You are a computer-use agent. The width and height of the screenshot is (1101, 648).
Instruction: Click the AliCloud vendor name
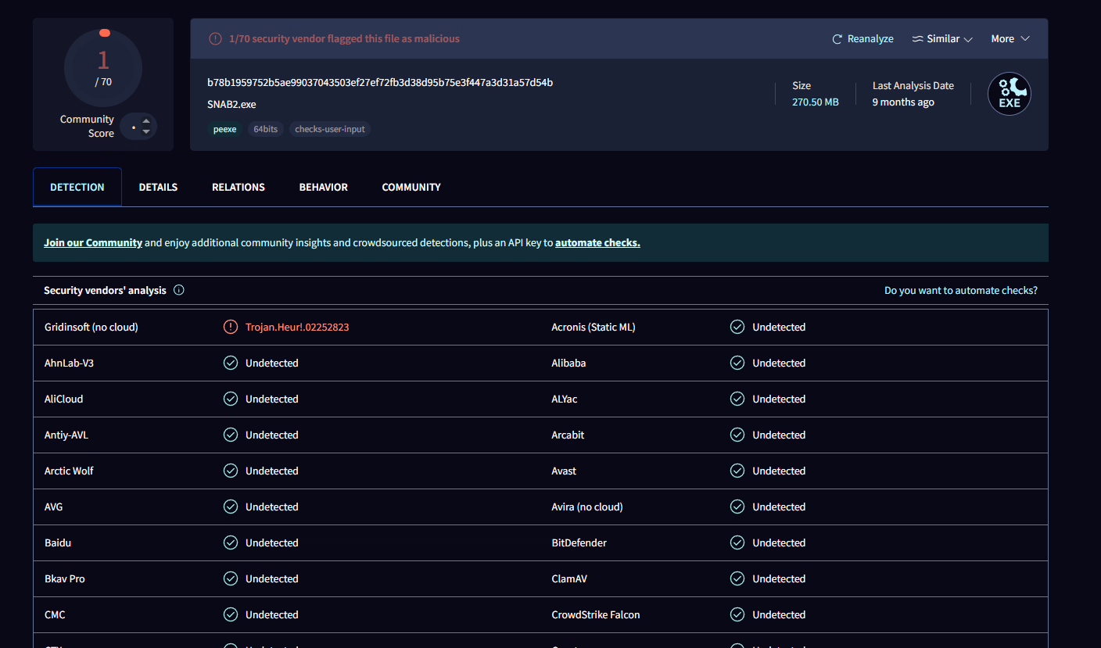point(63,399)
